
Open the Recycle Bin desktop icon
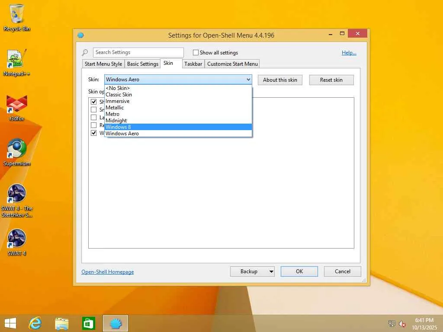(x=17, y=17)
